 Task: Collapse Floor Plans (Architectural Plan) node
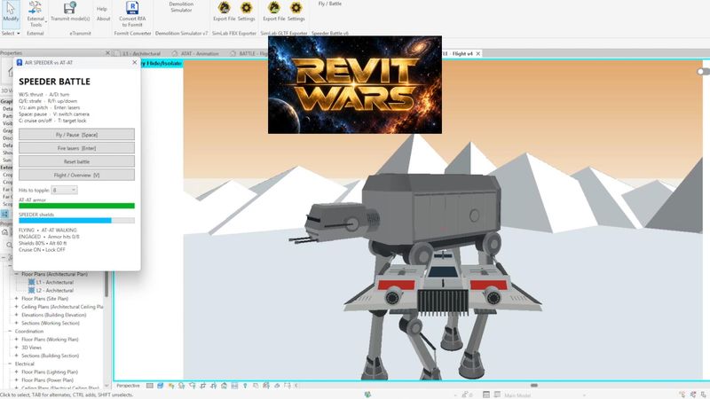click(16, 274)
